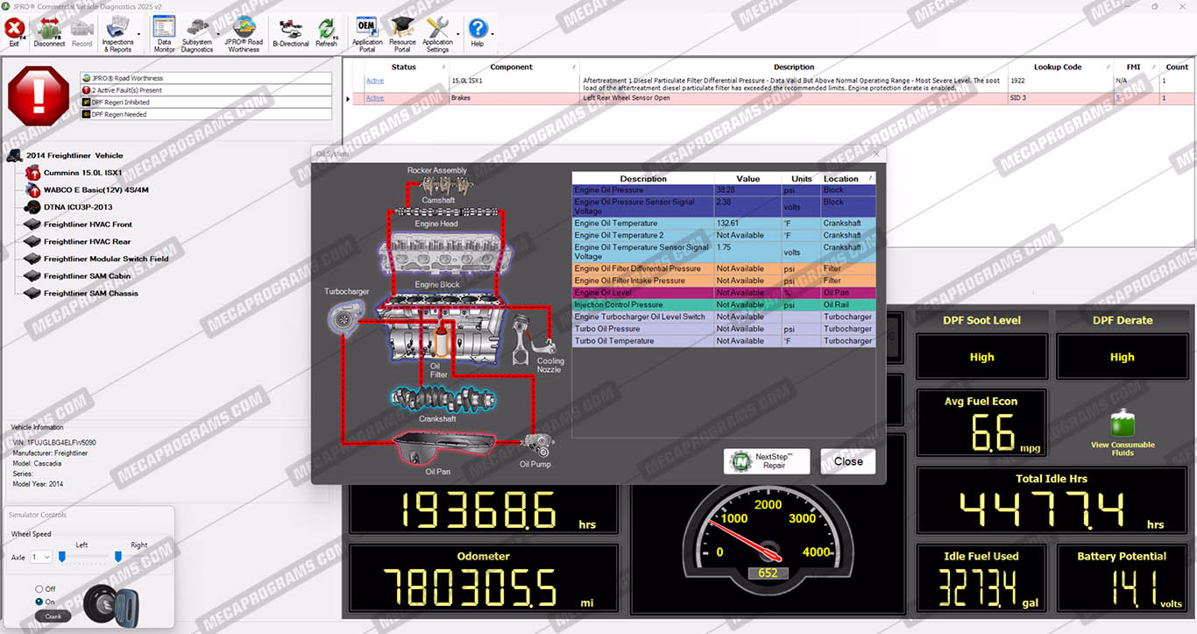
Task: Open the Active link for Brakes fault
Action: [x=374, y=98]
